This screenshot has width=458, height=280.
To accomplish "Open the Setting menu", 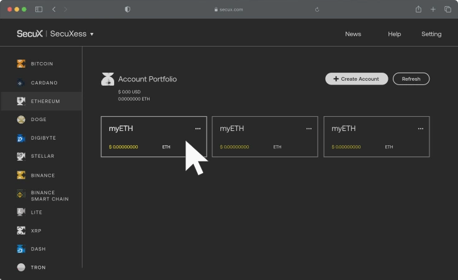I will tap(431, 34).
